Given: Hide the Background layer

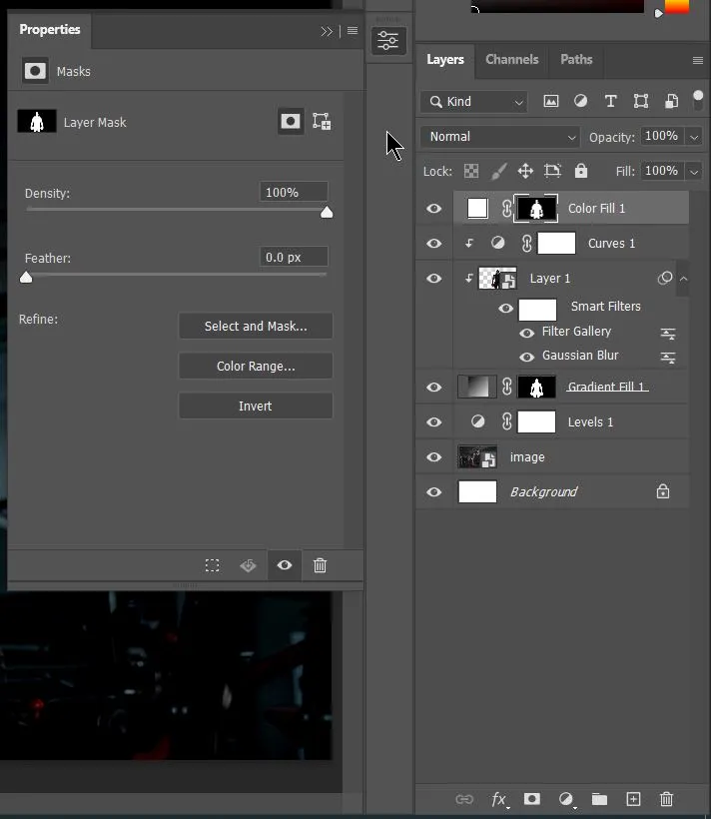Looking at the screenshot, I should pyautogui.click(x=434, y=492).
